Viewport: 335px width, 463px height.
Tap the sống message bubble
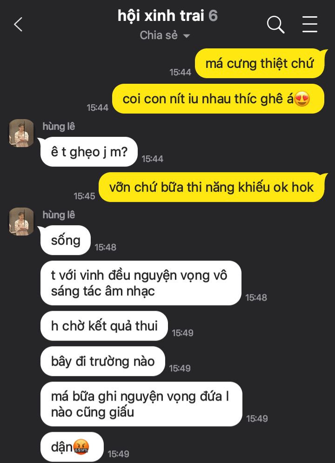(66, 240)
